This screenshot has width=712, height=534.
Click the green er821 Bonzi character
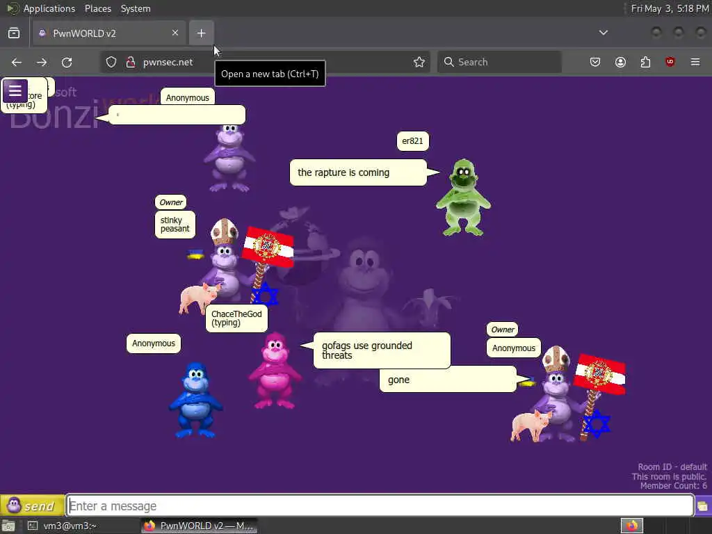pos(463,197)
